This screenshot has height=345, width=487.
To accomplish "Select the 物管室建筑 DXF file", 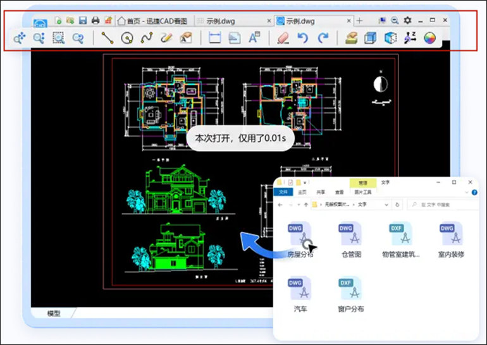I will tap(401, 239).
